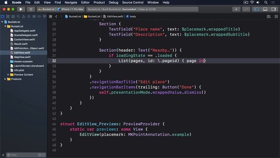280x158 pixels.
Task: Stop the running scheme
Action: click(31, 9)
